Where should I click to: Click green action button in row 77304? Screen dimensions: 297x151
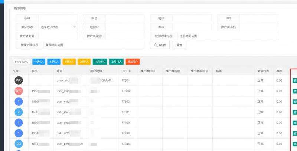(x=295, y=80)
